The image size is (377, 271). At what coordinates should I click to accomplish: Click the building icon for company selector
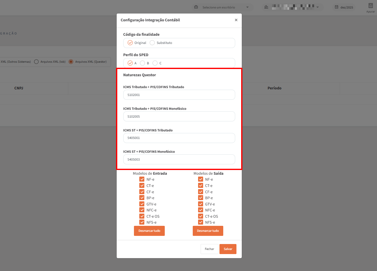[x=266, y=7]
